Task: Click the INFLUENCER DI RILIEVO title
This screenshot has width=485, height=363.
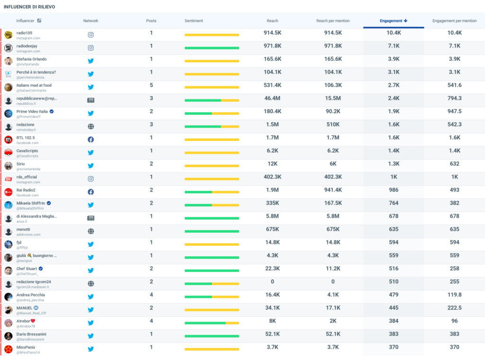Action: pos(29,7)
